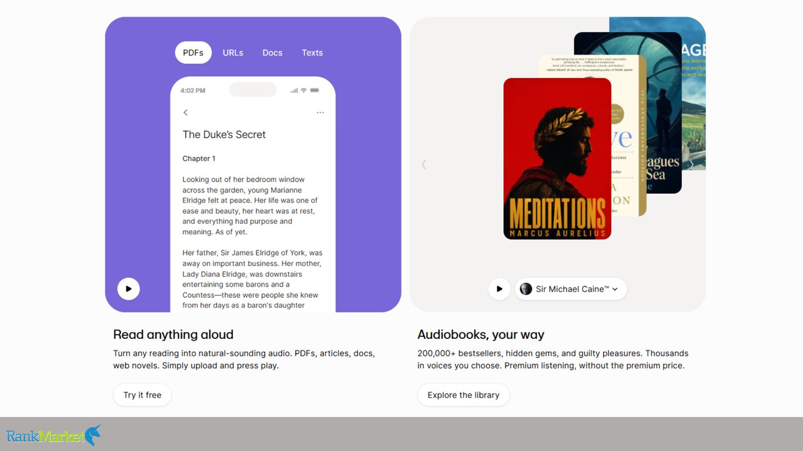Switch to the URLs tab

pyautogui.click(x=233, y=53)
